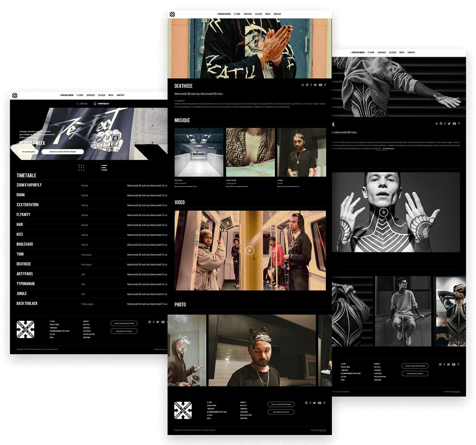476x445 pixels.
Task: Open the Jungle artist thumbnail under MUSIQUE
Action: [301, 152]
